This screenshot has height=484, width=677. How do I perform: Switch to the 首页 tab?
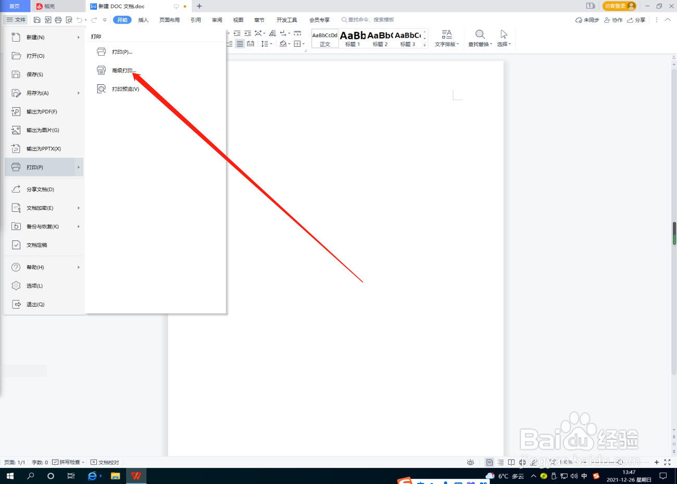tap(15, 6)
